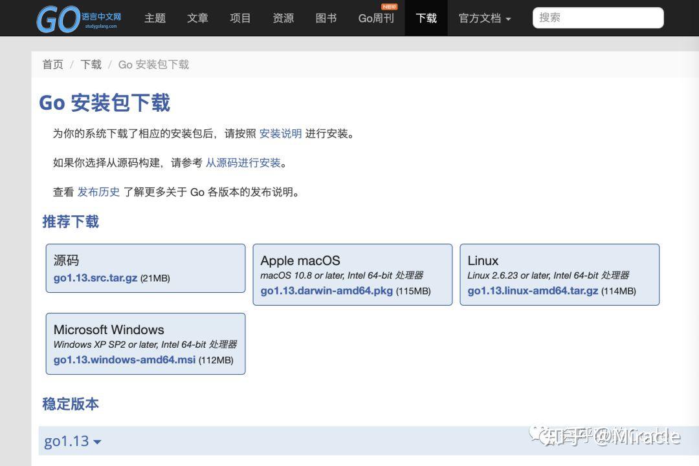Open Go周刊 with the NEW badge
This screenshot has height=466, width=699.
[375, 19]
